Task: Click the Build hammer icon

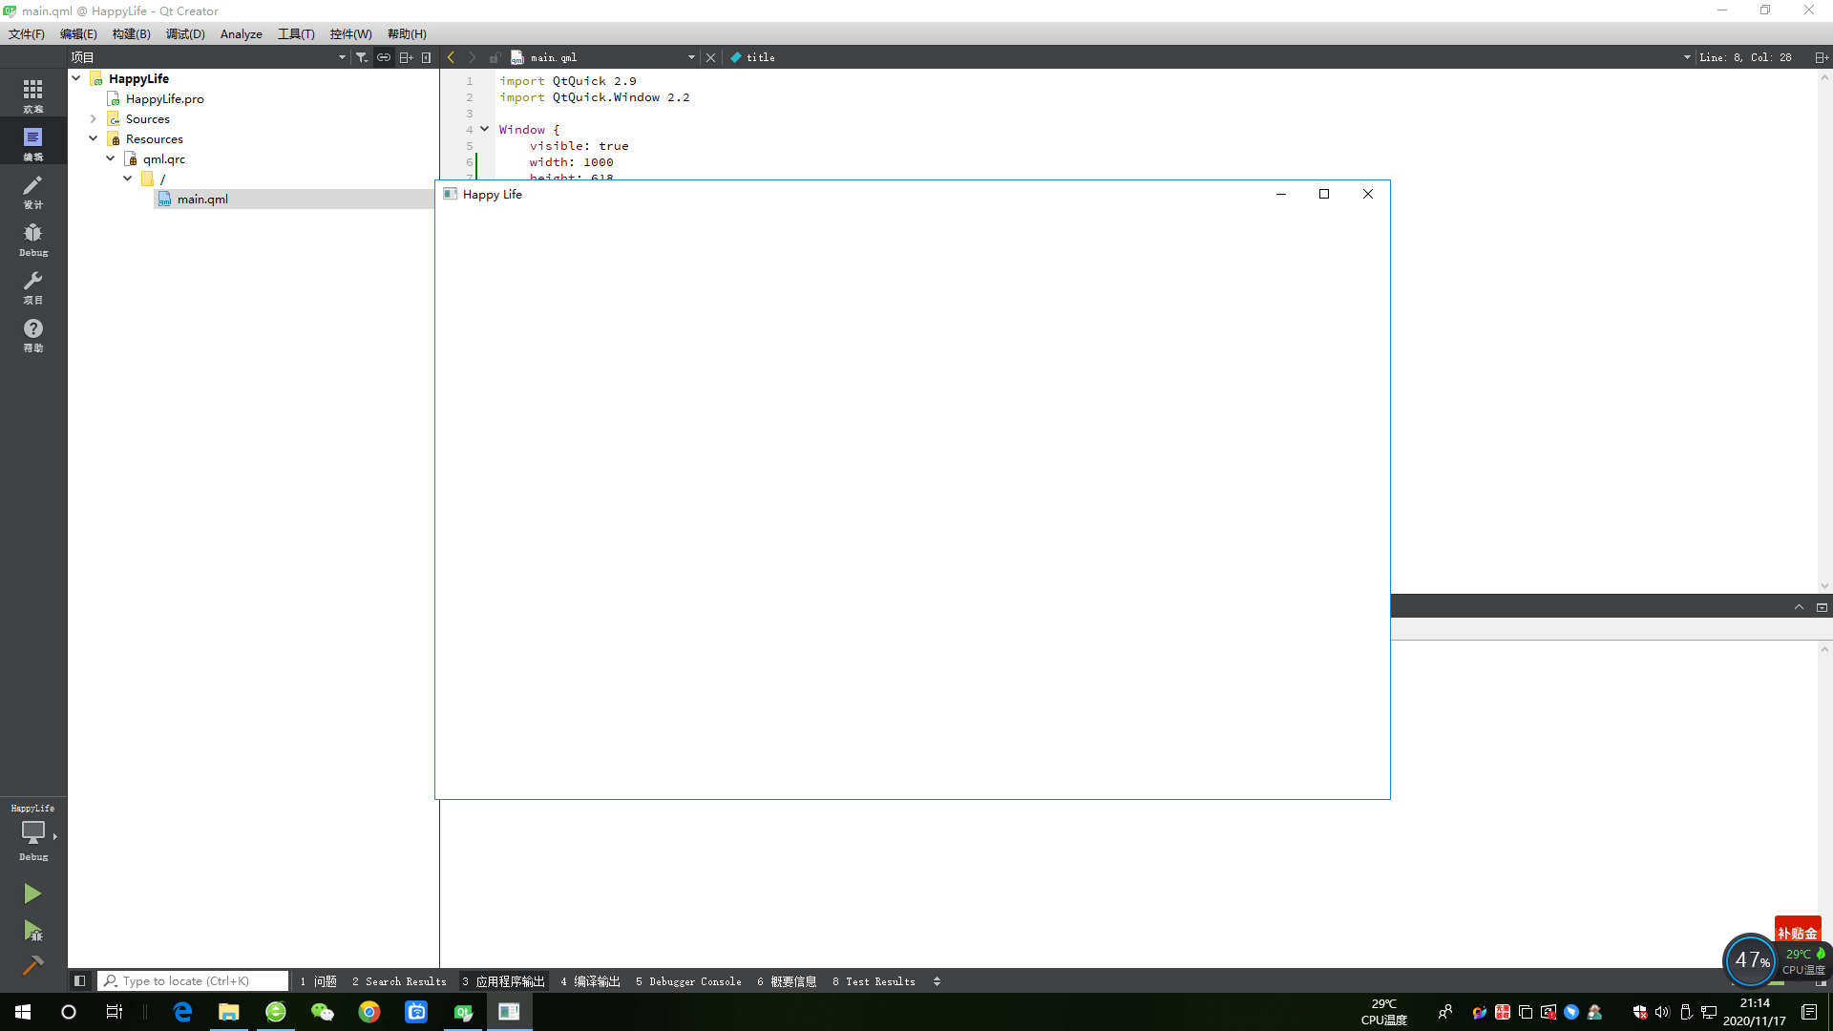Action: coord(32,965)
